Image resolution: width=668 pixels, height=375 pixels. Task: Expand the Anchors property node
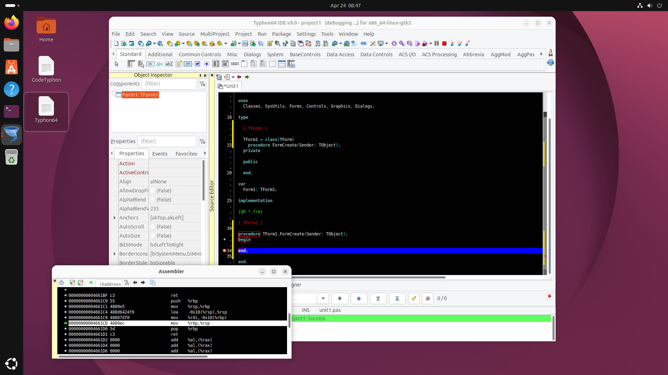point(114,218)
